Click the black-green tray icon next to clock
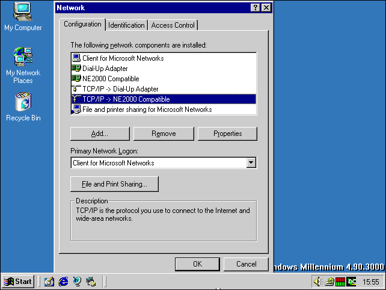Viewport: 386px width, 290px height. click(x=351, y=282)
